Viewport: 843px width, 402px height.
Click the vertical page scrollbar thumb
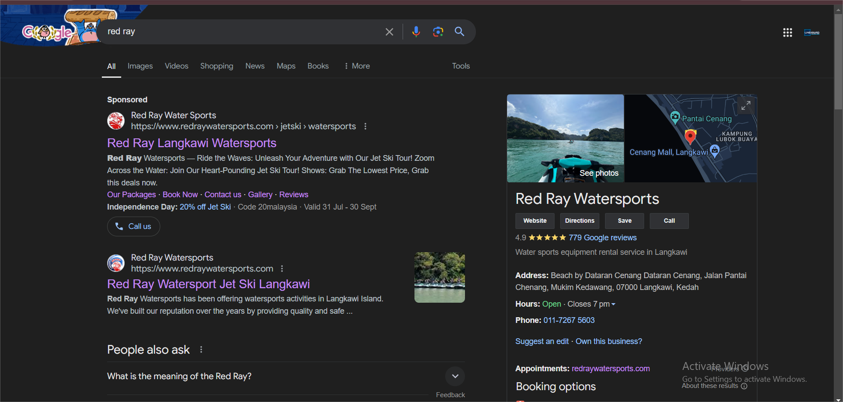[838, 62]
